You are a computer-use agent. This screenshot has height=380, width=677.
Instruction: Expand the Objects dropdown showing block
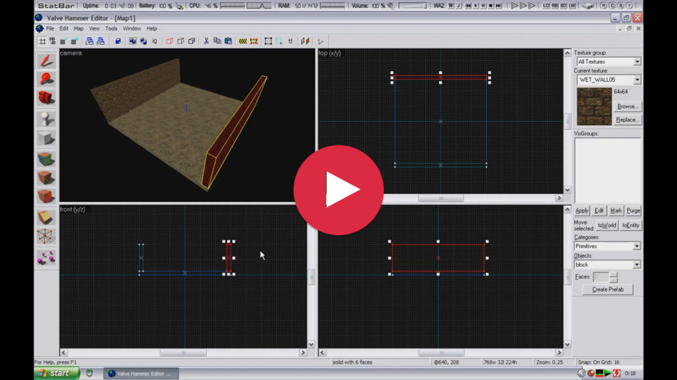[637, 265]
